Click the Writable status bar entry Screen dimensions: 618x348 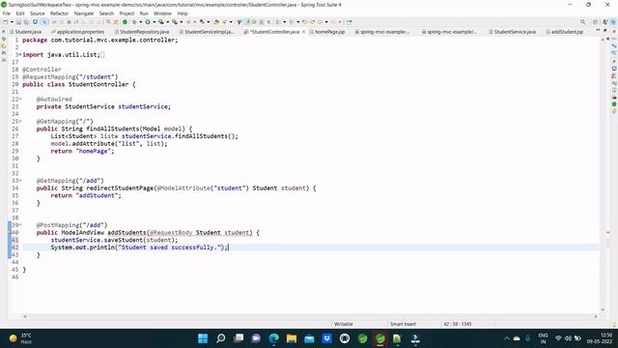pos(344,324)
